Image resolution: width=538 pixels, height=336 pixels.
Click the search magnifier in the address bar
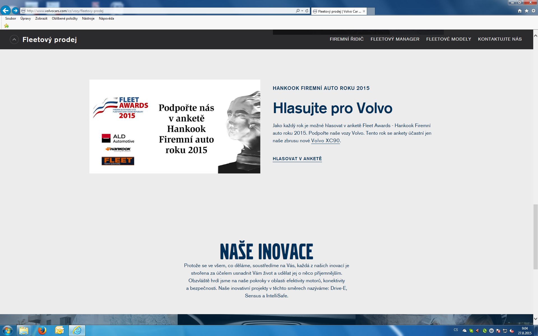tap(298, 11)
